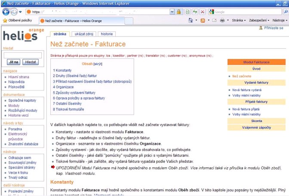
Task: Open the Pískoviště link
Action: click(16, 87)
